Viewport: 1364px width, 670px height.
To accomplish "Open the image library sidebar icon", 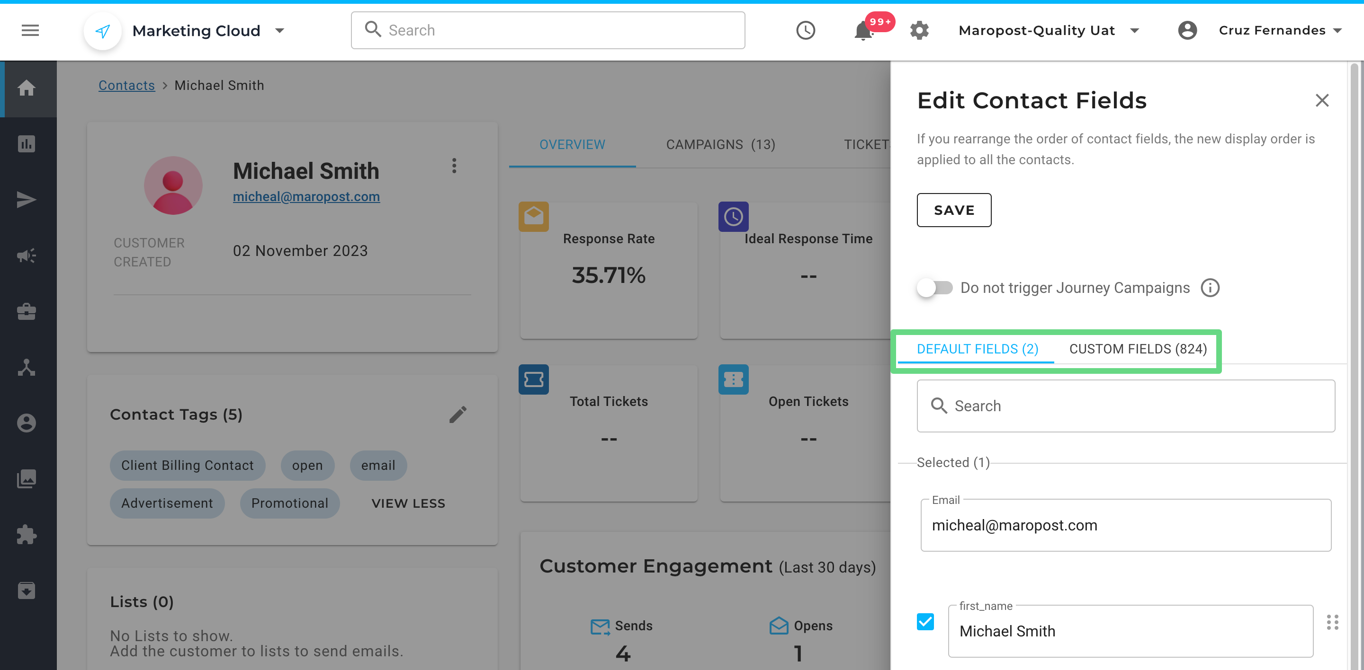I will click(x=26, y=478).
